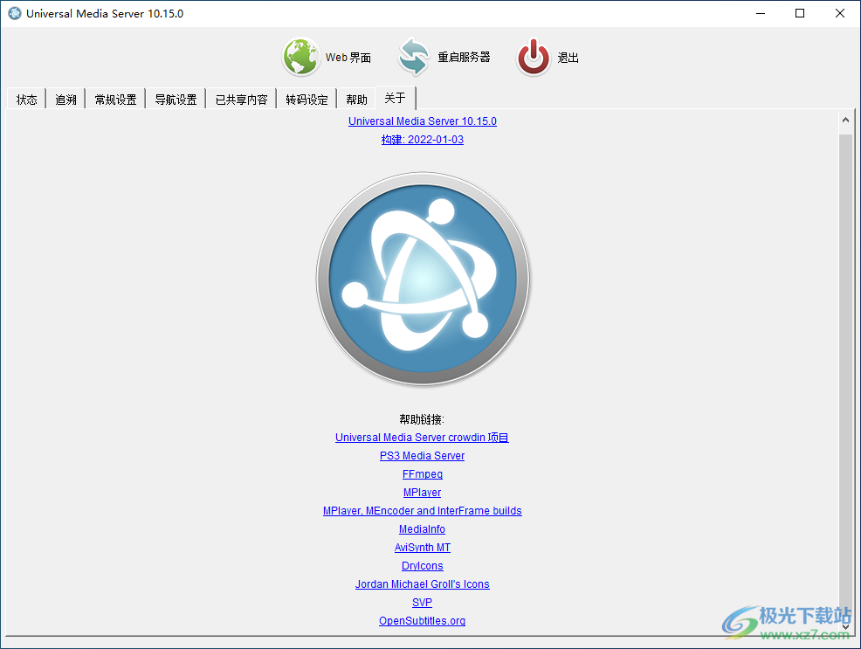
Task: Open the FFmpeg link
Action: (423, 473)
